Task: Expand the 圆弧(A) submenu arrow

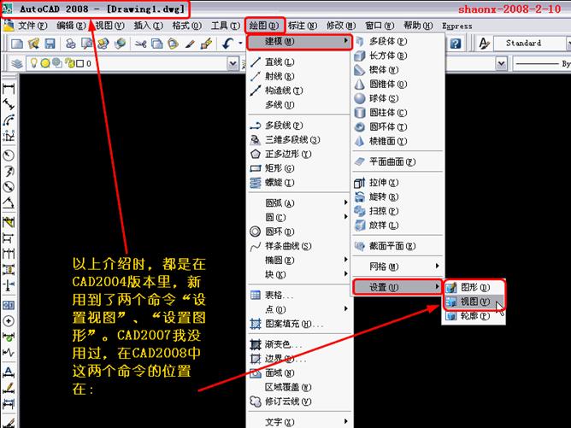Action: pyautogui.click(x=345, y=202)
